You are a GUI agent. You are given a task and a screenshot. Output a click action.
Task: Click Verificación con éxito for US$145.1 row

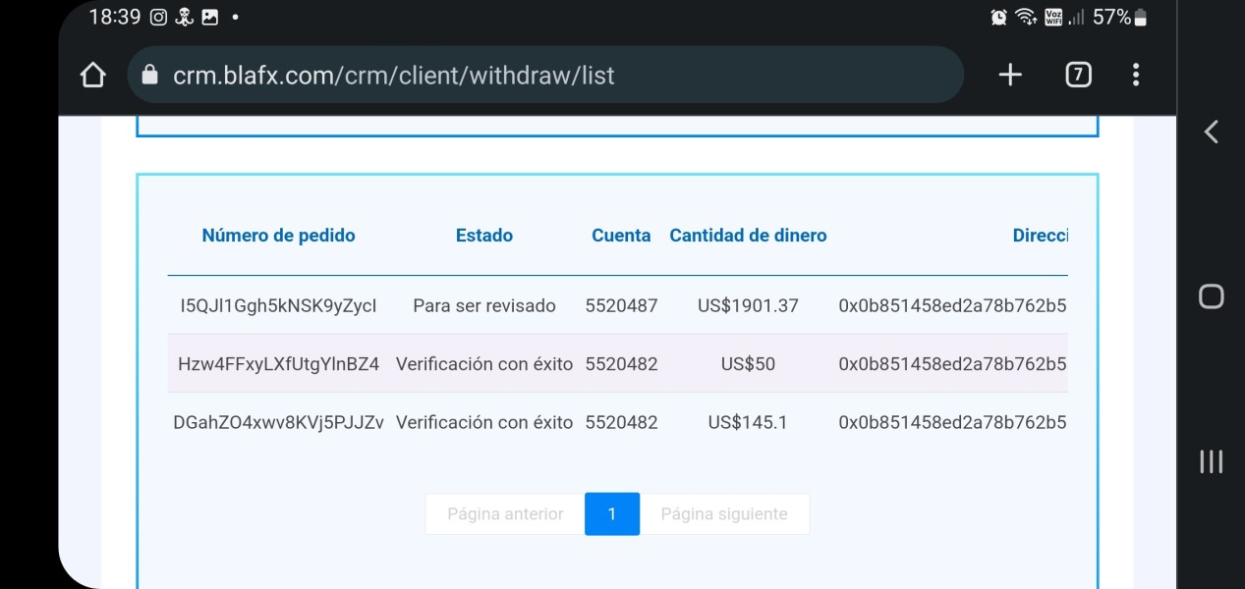click(484, 423)
